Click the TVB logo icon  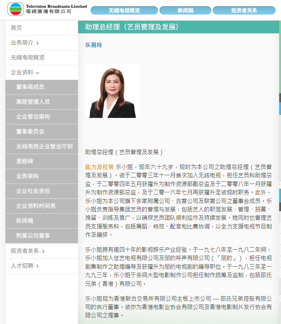16,9
